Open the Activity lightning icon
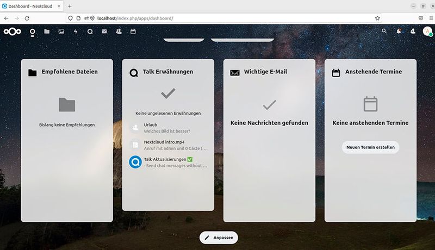 click(76, 32)
